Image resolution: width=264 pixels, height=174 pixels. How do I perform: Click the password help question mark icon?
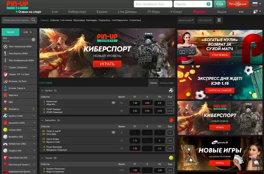(208, 4)
